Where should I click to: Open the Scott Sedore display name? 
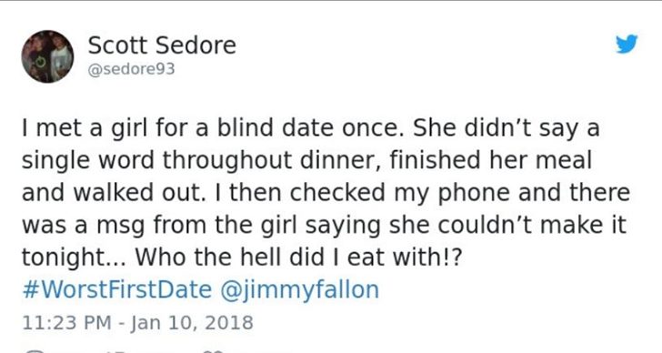(x=162, y=45)
